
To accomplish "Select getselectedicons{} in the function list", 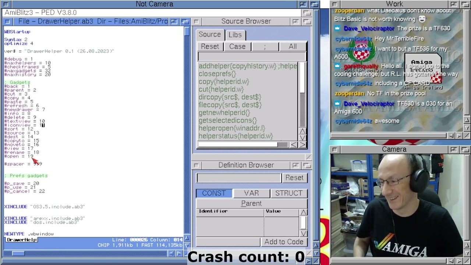I will tap(227, 120).
